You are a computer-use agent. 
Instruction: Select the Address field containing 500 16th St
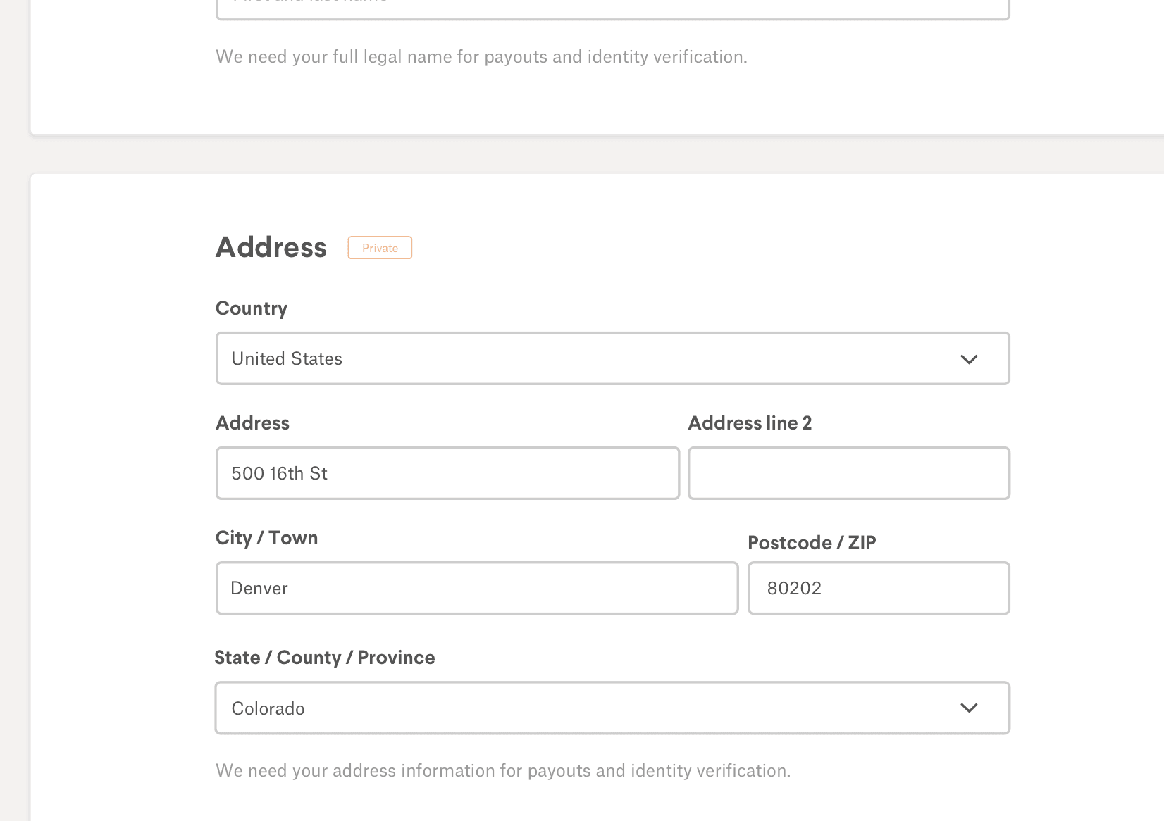(x=447, y=473)
